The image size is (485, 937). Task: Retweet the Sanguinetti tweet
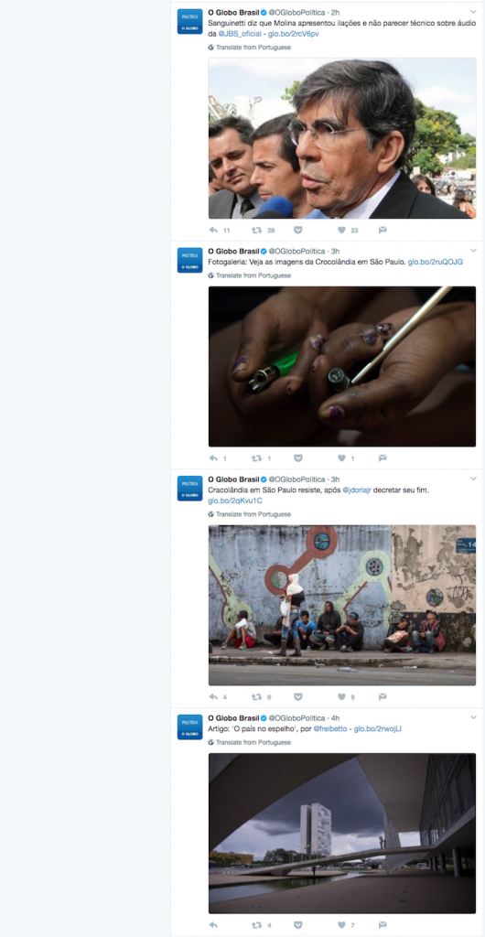click(x=257, y=230)
